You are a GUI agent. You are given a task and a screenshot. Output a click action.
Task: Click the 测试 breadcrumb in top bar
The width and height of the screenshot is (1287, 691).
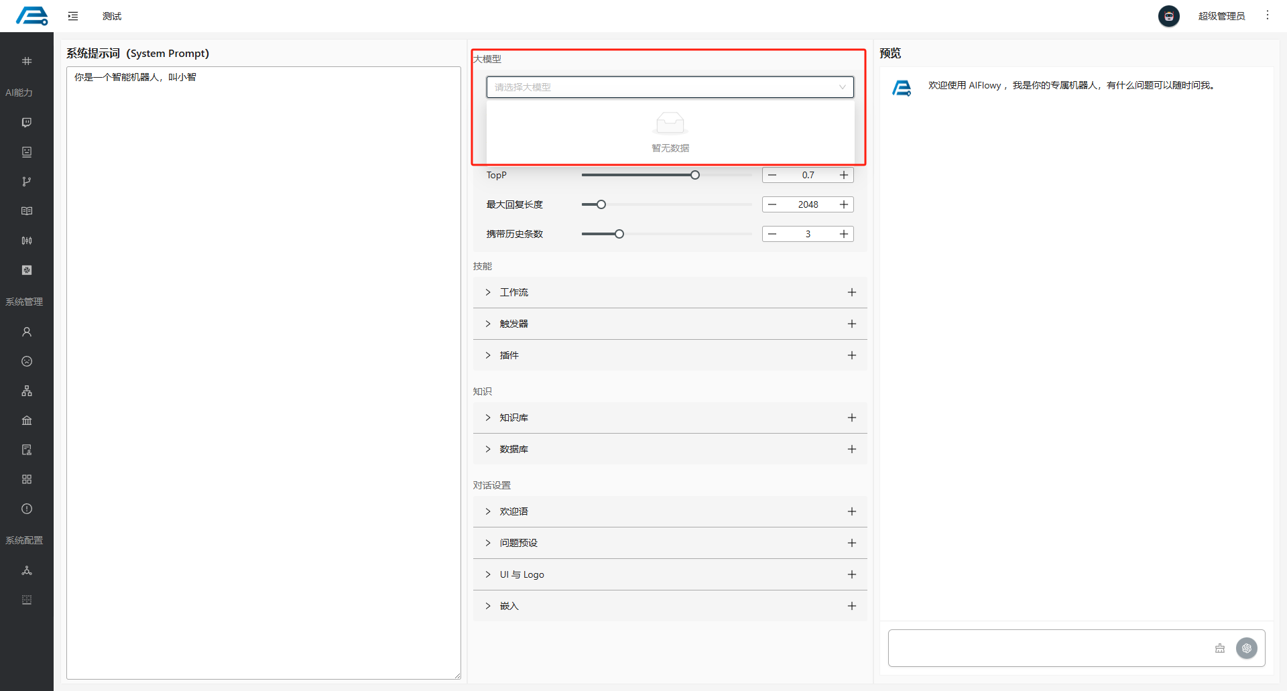[x=112, y=16]
